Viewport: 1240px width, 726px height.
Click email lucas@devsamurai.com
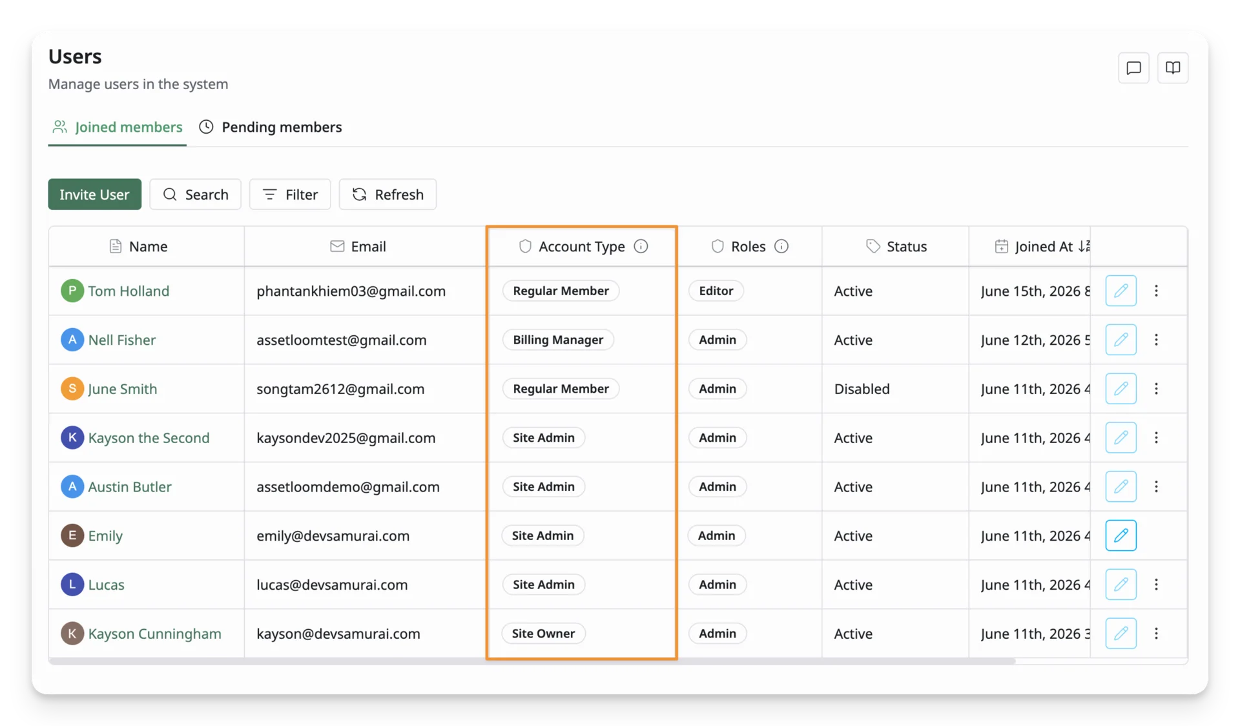tap(332, 585)
